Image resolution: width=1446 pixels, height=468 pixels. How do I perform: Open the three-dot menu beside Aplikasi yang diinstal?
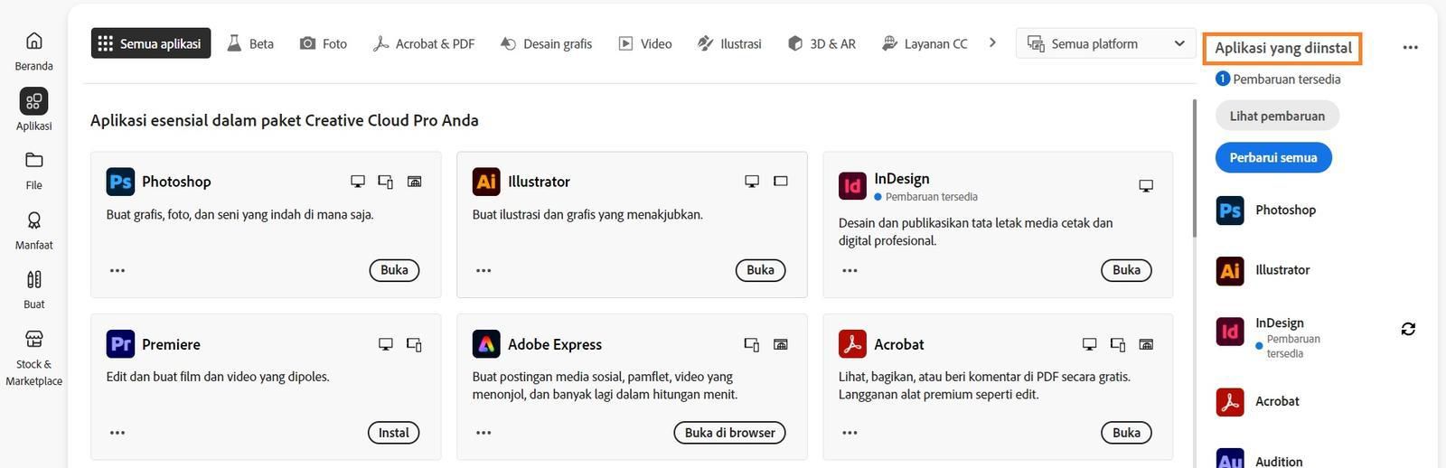(1410, 47)
